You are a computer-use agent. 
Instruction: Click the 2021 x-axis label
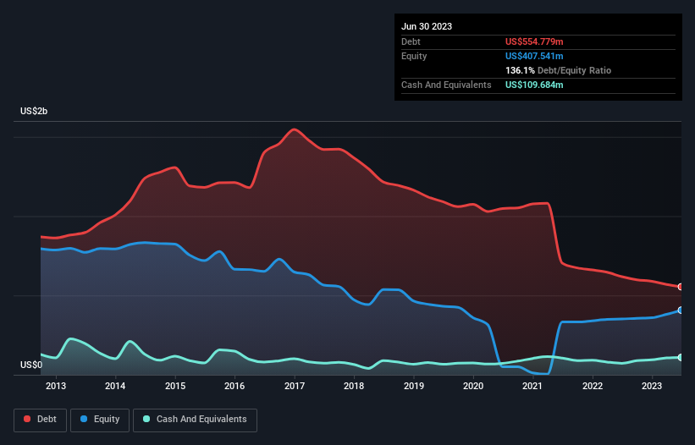pos(532,386)
